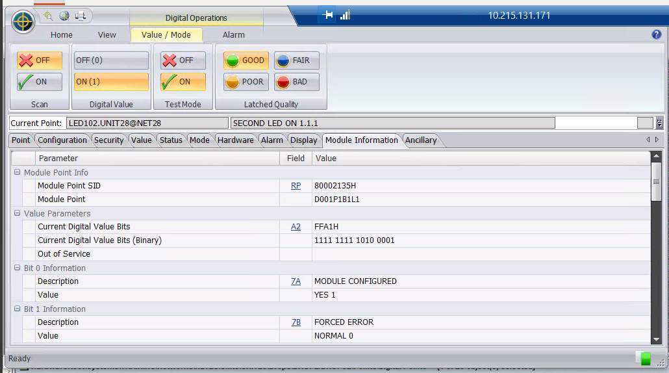Turn Test Mode OFF

point(183,60)
